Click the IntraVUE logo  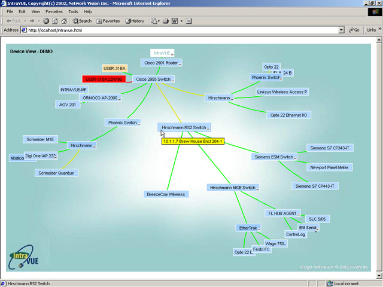tap(24, 257)
